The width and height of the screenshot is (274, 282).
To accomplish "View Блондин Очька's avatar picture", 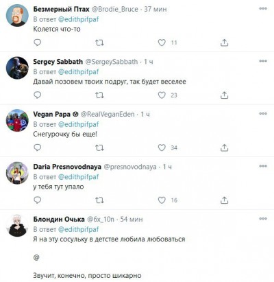I will point(17,226).
